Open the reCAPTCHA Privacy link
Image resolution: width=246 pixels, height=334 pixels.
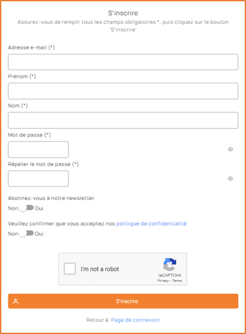(163, 281)
